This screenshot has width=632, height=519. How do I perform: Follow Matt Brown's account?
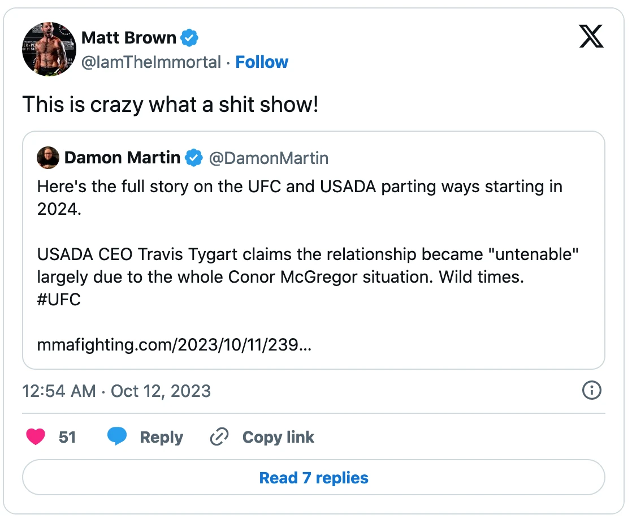point(262,62)
